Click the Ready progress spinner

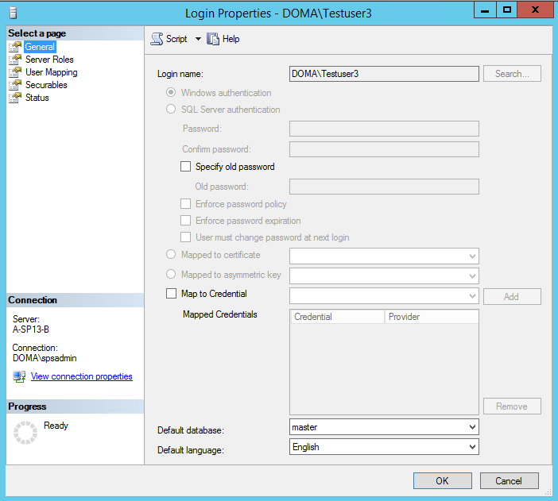click(25, 433)
